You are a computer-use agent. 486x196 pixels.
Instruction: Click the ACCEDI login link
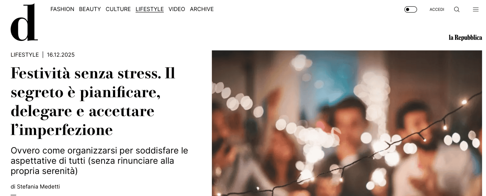(437, 9)
